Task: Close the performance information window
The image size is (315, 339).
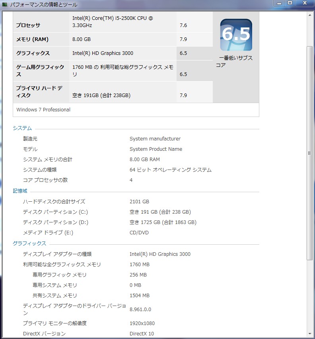Action: (x=305, y=3)
